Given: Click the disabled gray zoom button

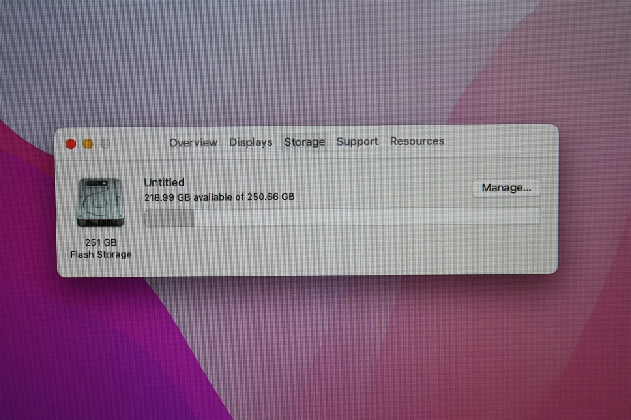Looking at the screenshot, I should click(x=105, y=144).
